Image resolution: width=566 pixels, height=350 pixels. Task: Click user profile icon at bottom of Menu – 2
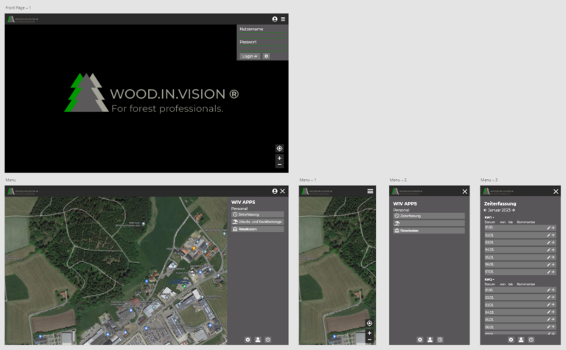(x=430, y=340)
